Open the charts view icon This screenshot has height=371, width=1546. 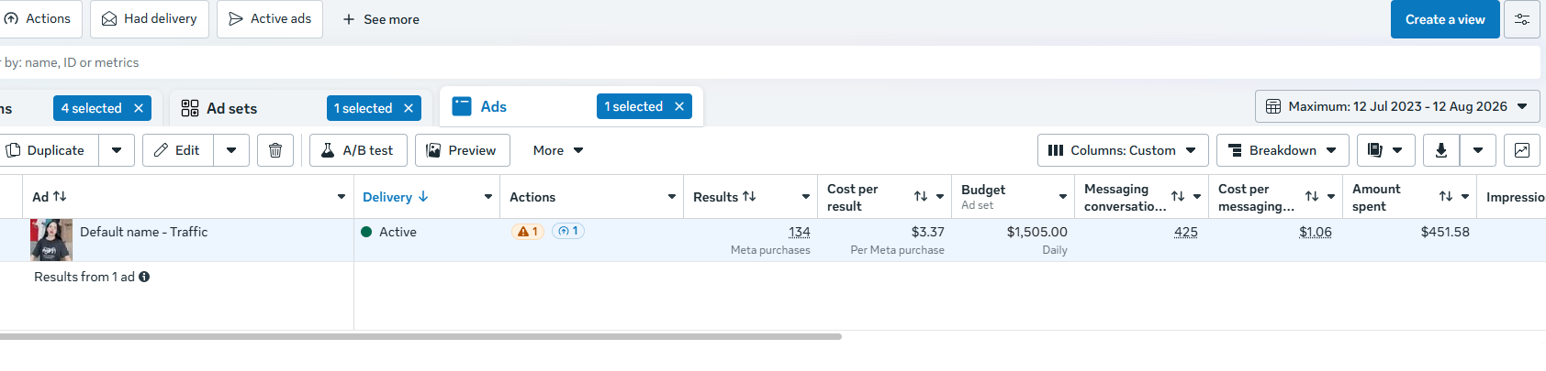1522,150
